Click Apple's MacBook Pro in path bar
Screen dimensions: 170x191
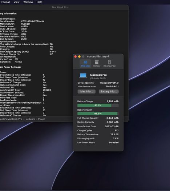[x=11, y=119]
